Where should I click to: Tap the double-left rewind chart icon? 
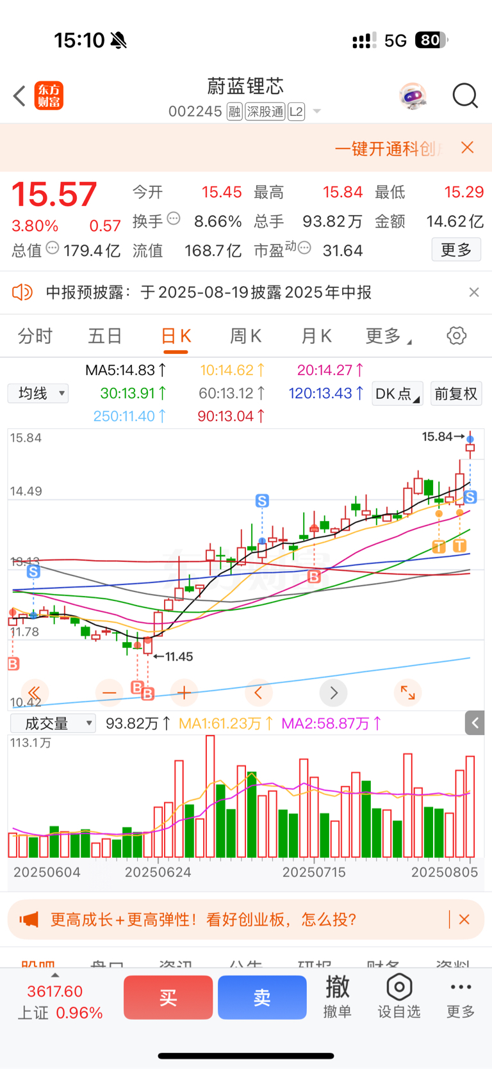(35, 692)
